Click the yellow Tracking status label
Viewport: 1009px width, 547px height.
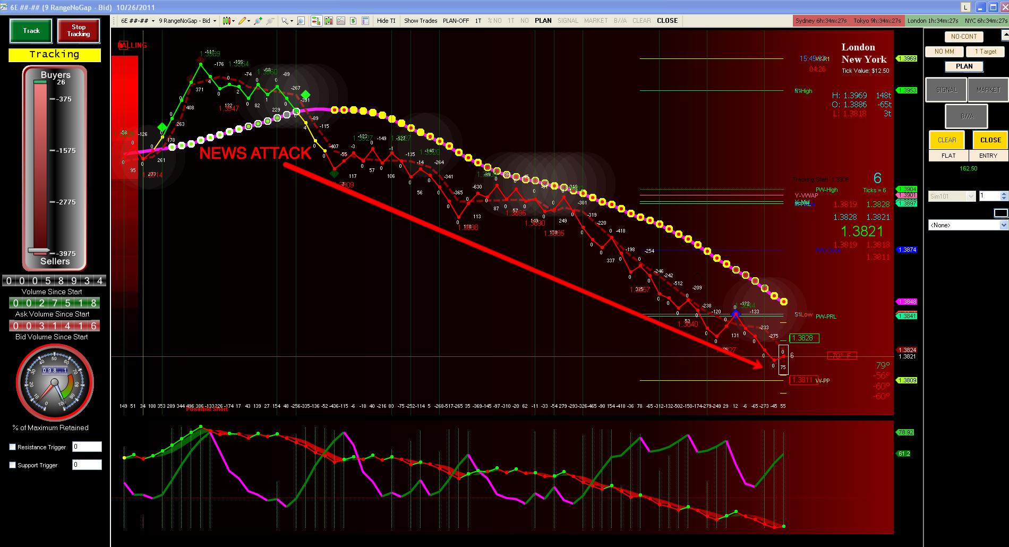click(x=55, y=55)
